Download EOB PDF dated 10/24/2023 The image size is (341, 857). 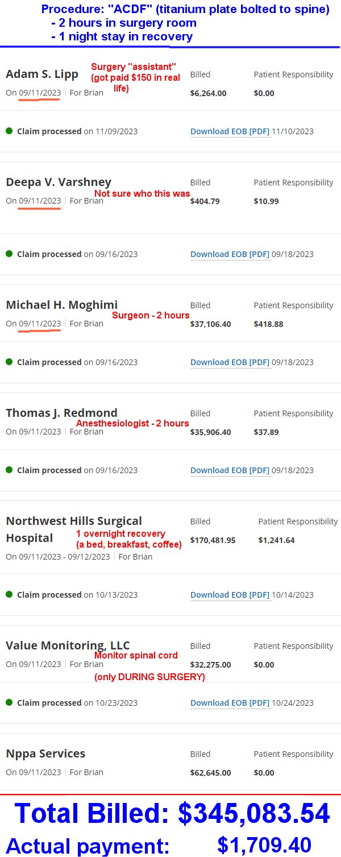tap(230, 703)
